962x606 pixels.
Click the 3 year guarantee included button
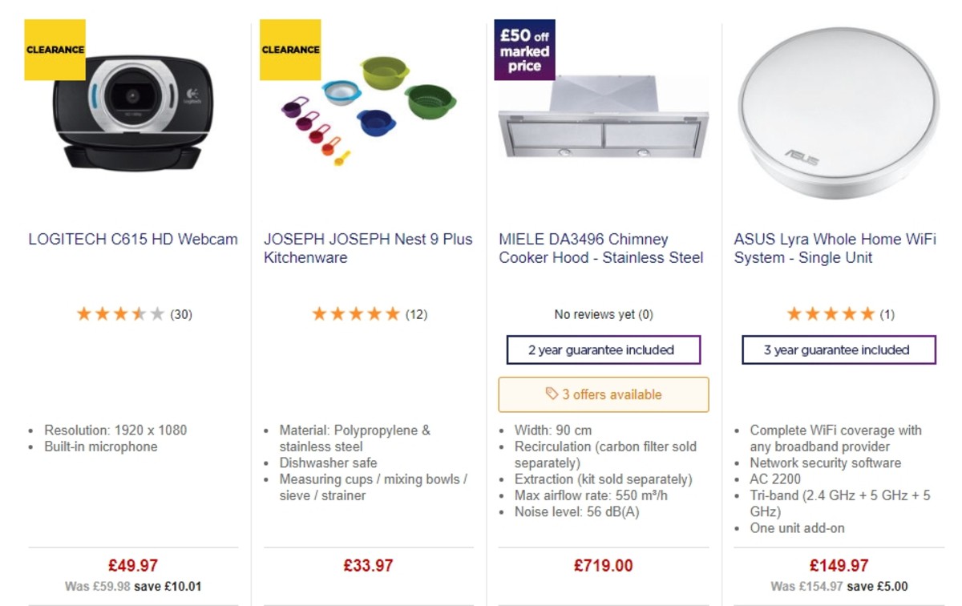coord(838,349)
